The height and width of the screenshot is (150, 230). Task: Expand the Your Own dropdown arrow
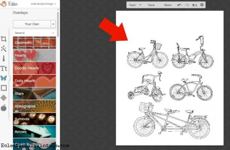(53, 24)
